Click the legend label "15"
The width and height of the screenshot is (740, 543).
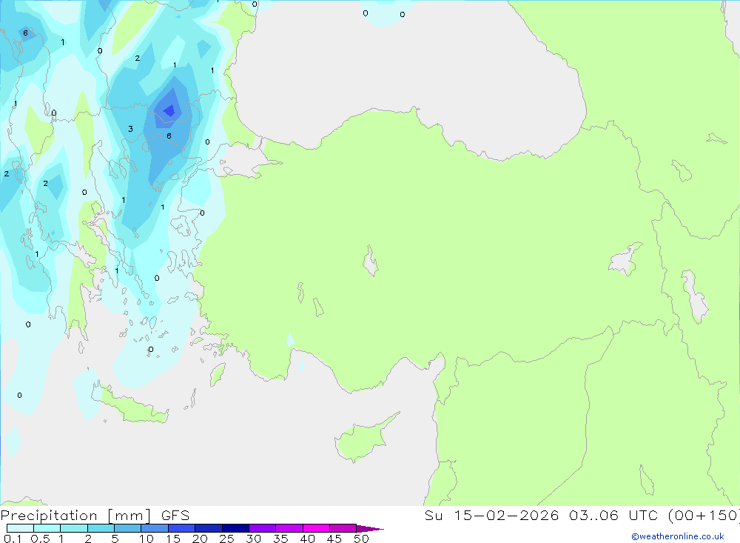tap(173, 539)
